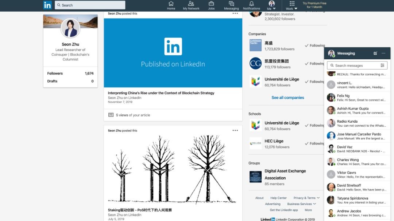Image resolution: width=394 pixels, height=221 pixels.
Task: View the 5 views of your article
Action: [x=133, y=115]
